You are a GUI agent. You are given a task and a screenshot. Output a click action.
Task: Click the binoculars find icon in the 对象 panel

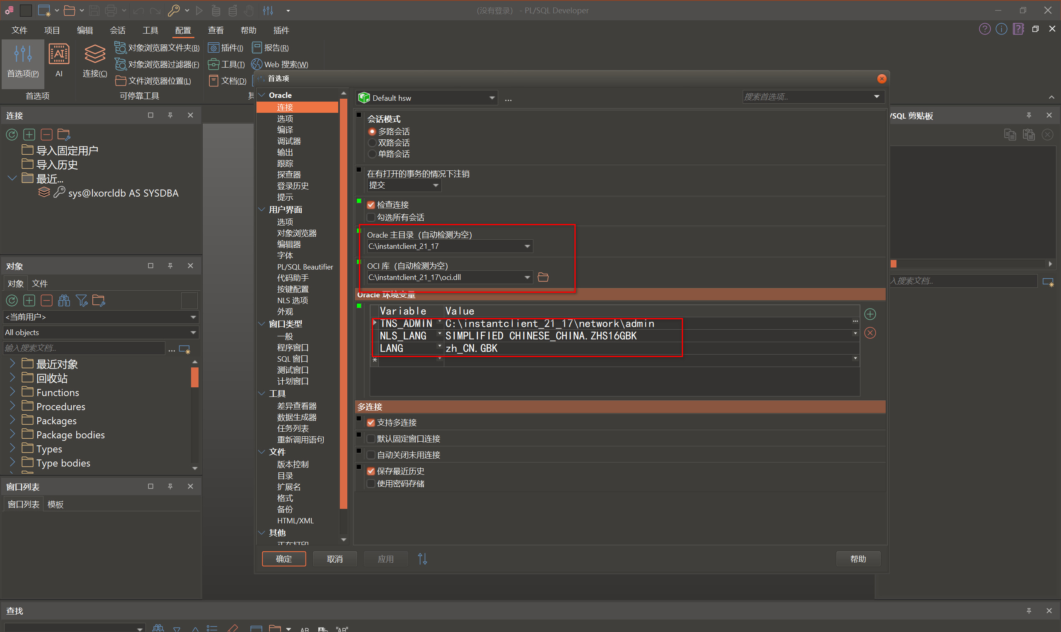point(64,301)
